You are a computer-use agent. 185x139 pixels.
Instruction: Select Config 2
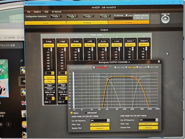coord(72,16)
